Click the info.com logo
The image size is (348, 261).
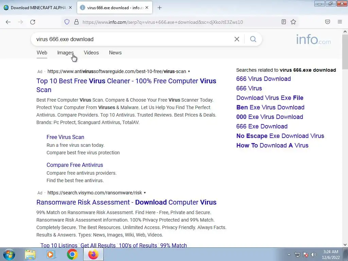click(313, 39)
